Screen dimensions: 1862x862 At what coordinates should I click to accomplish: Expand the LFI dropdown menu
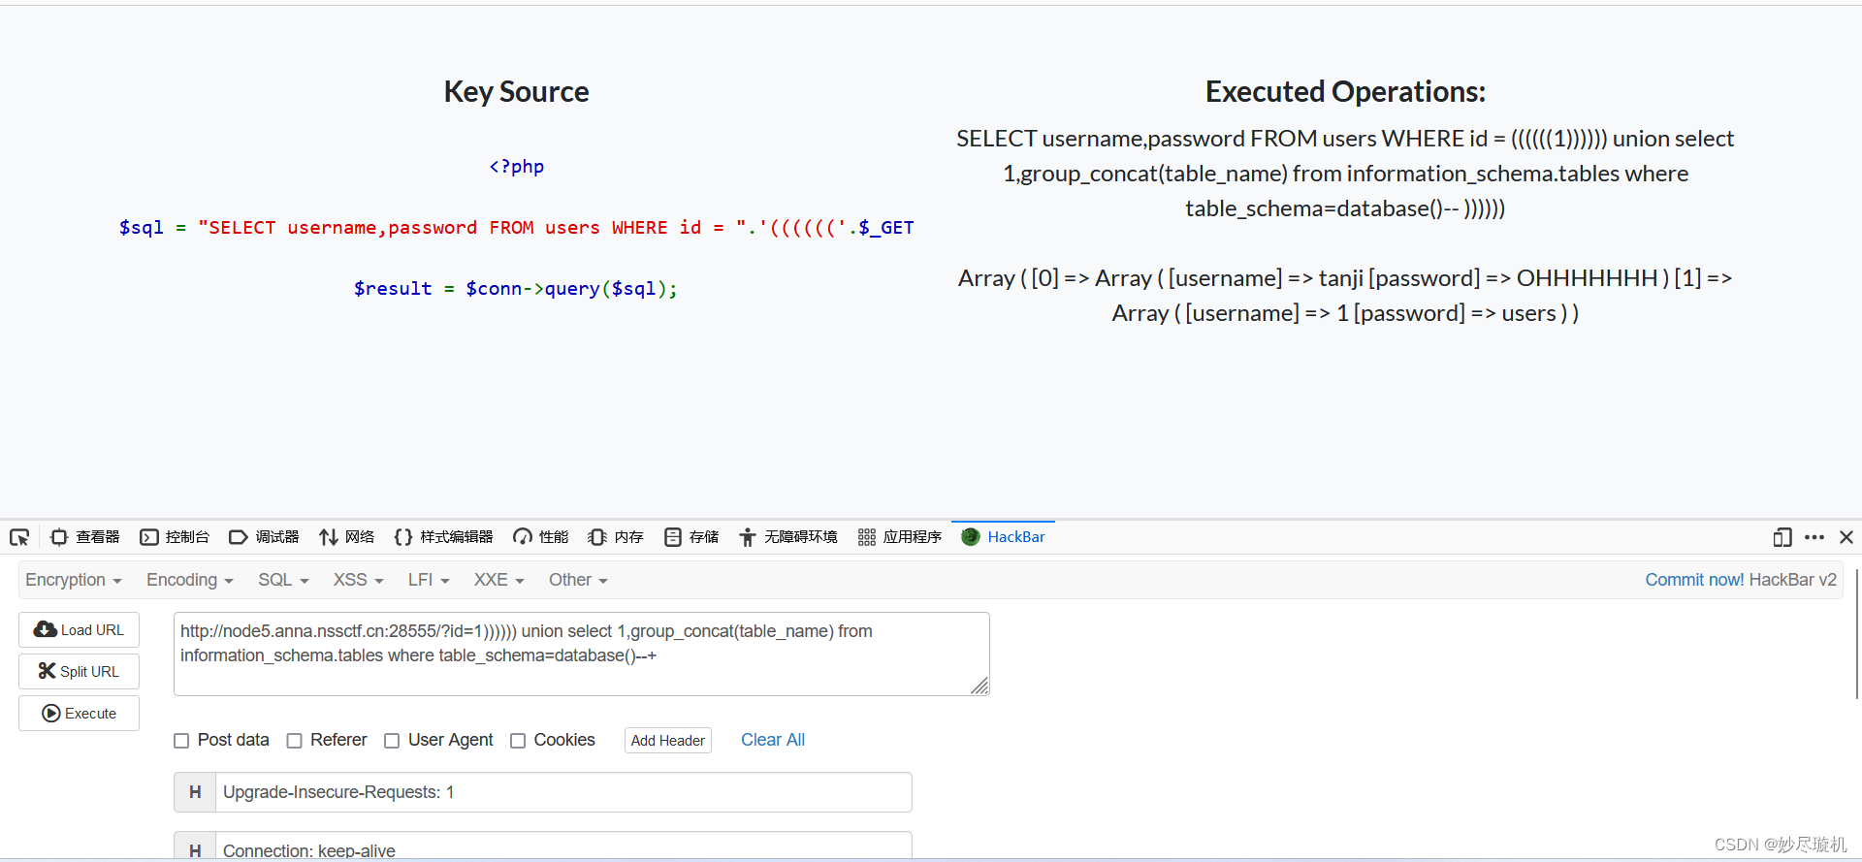click(429, 580)
